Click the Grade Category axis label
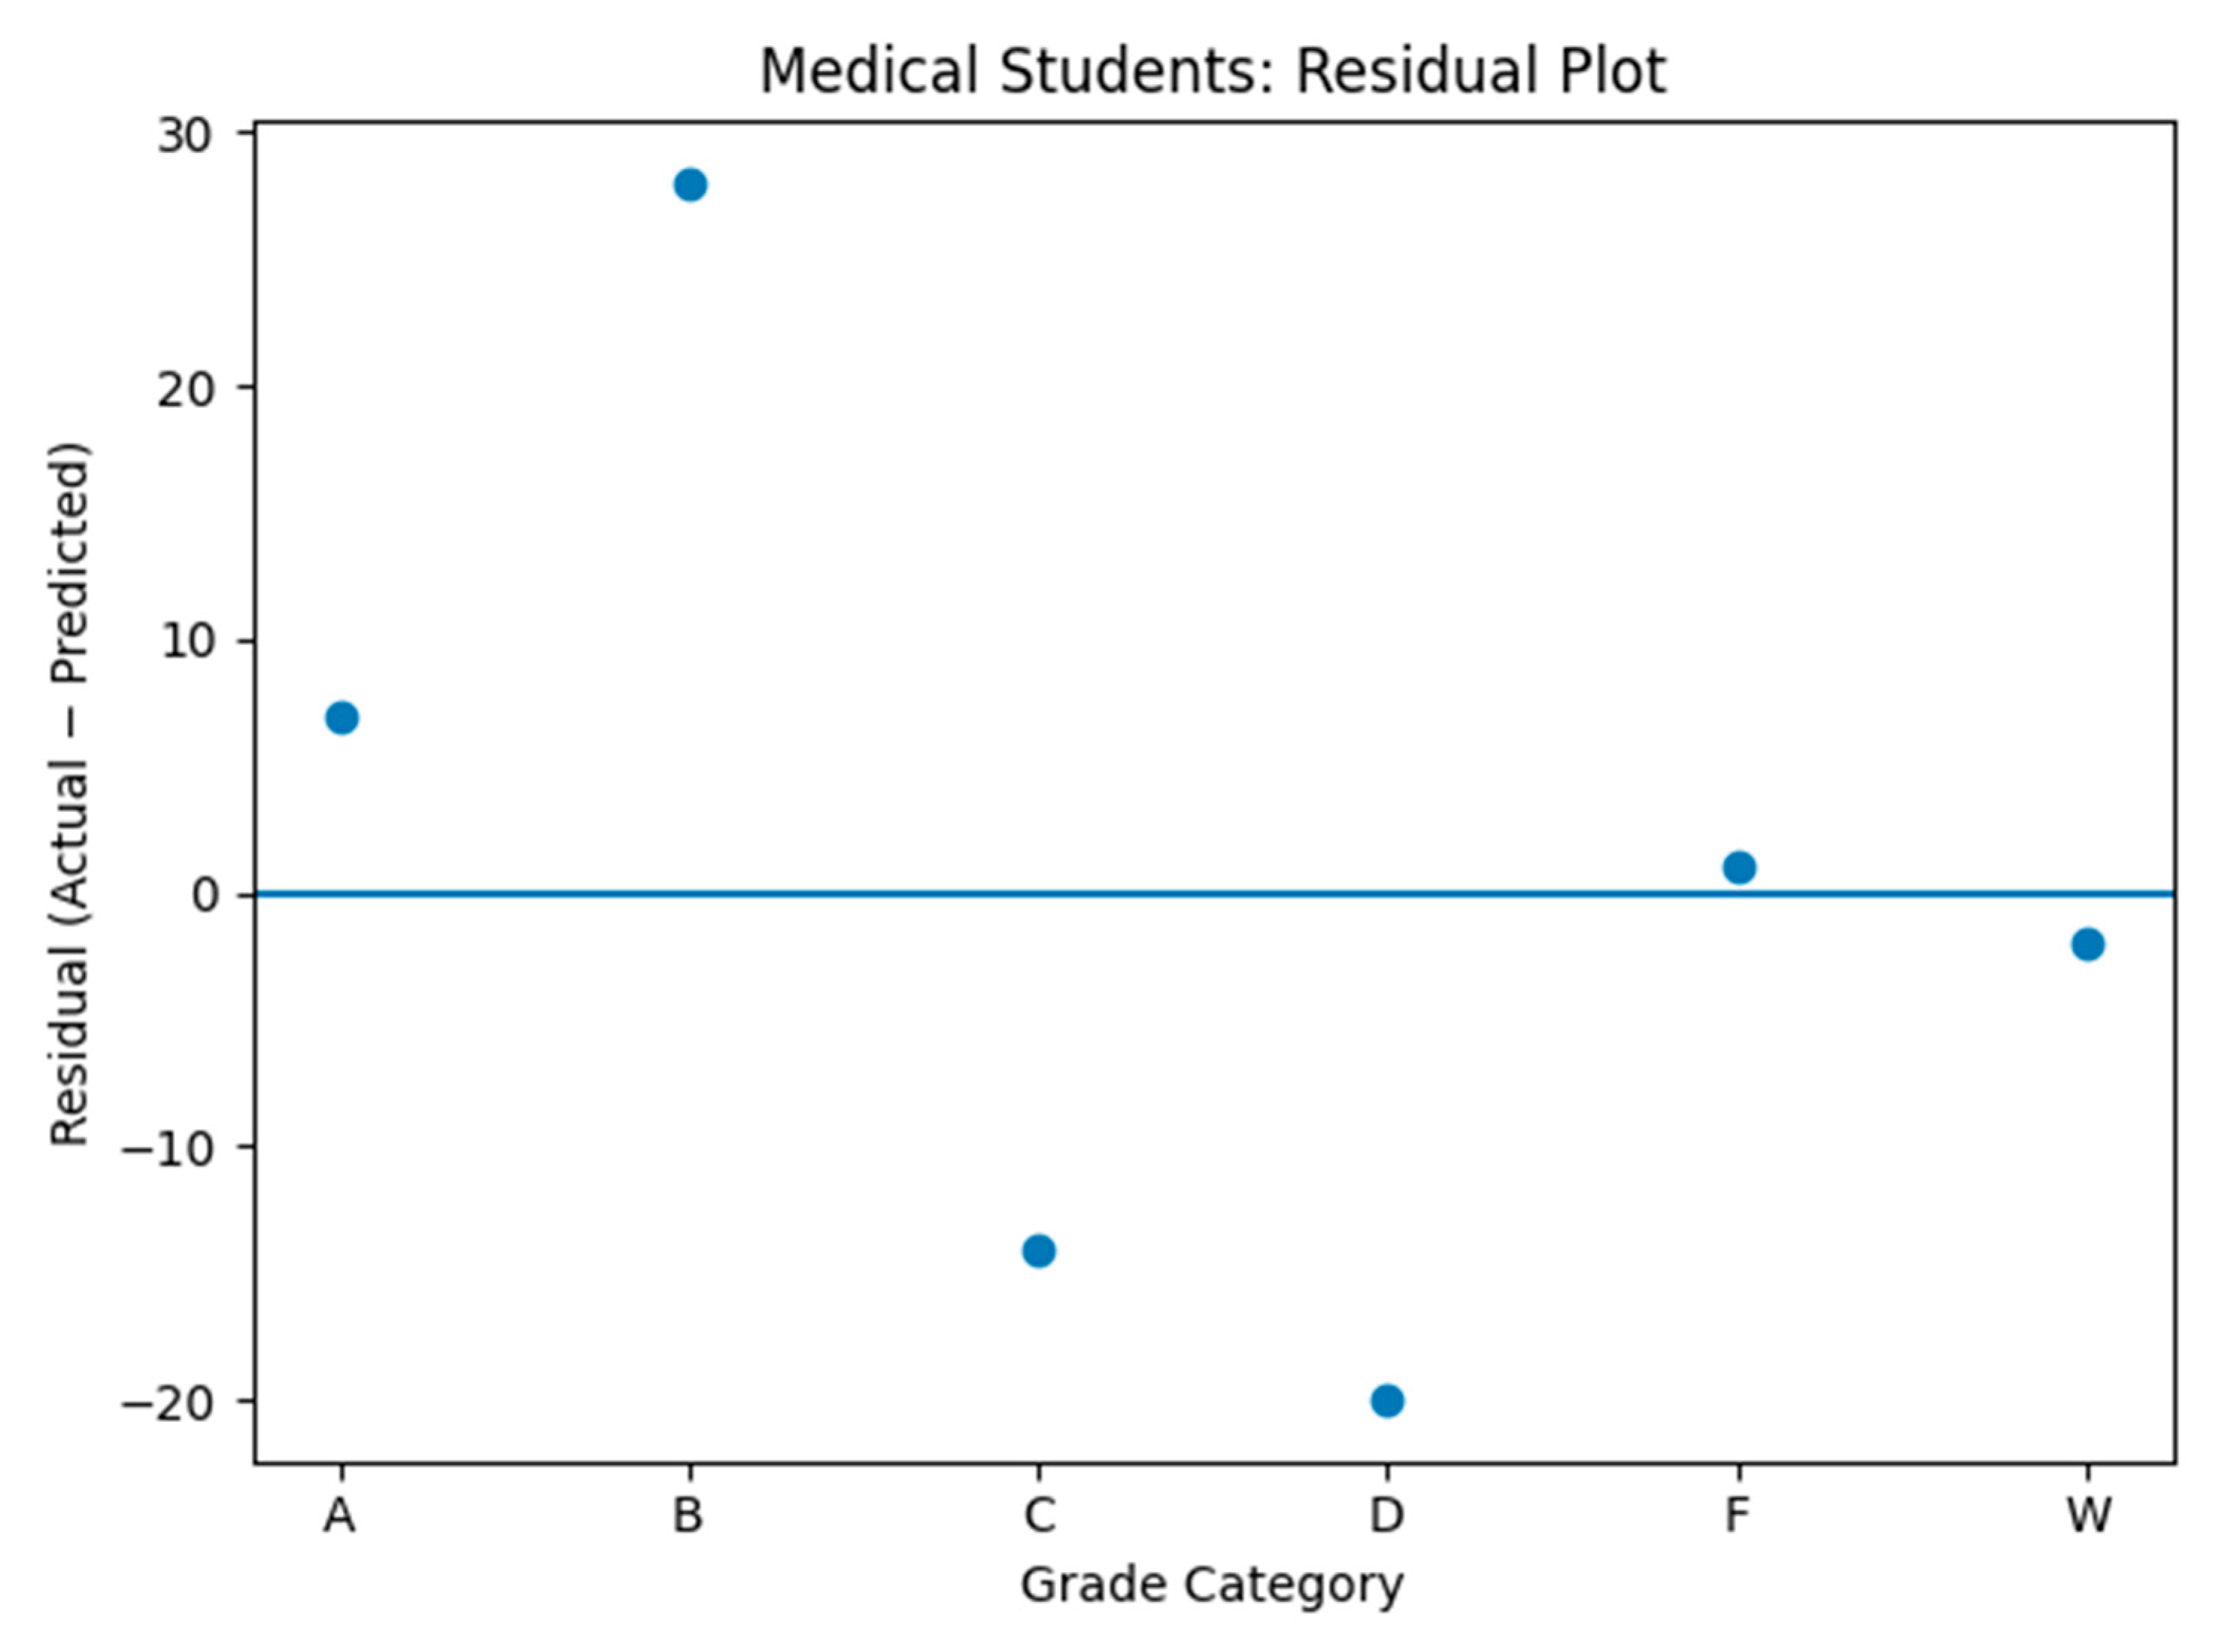 coord(1211,1586)
